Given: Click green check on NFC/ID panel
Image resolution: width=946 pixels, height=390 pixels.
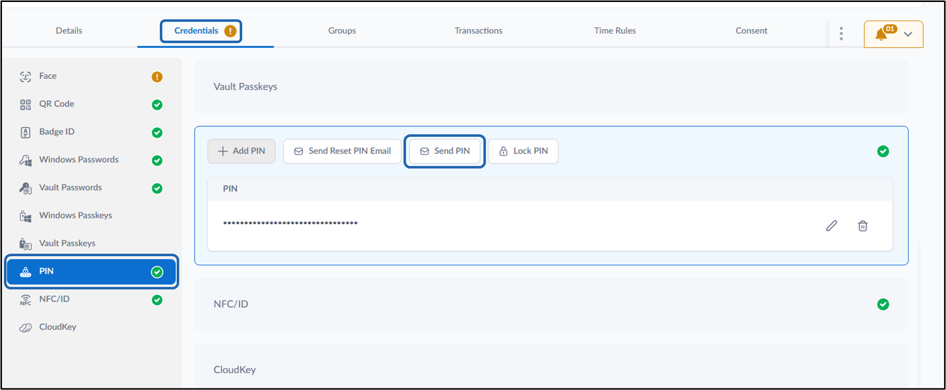Looking at the screenshot, I should pyautogui.click(x=883, y=304).
